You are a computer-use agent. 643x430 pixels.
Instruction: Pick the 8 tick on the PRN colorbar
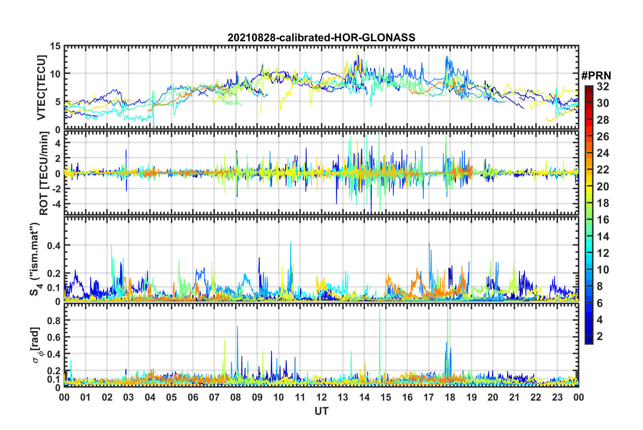coord(600,286)
